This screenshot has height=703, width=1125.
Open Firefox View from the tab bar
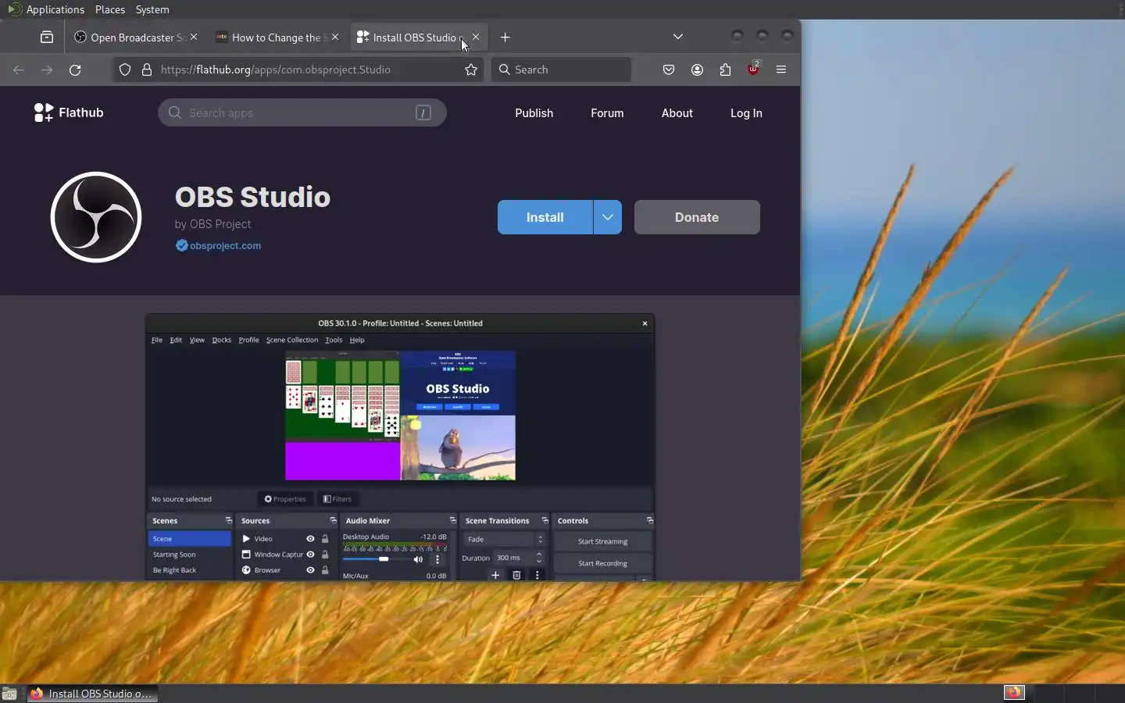pyautogui.click(x=47, y=37)
